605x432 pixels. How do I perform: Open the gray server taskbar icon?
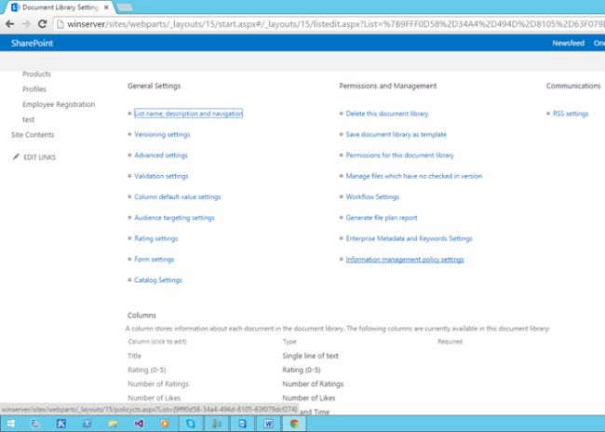click(x=217, y=424)
